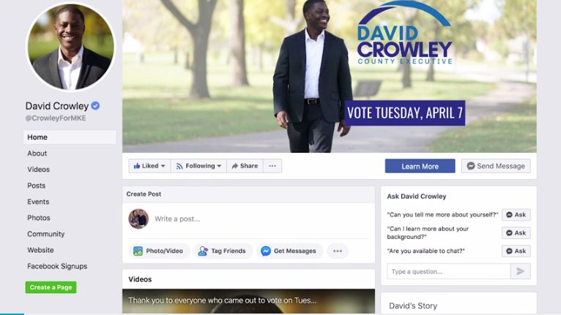561x315 pixels.
Task: Click the send arrow in Ask box
Action: pyautogui.click(x=520, y=271)
